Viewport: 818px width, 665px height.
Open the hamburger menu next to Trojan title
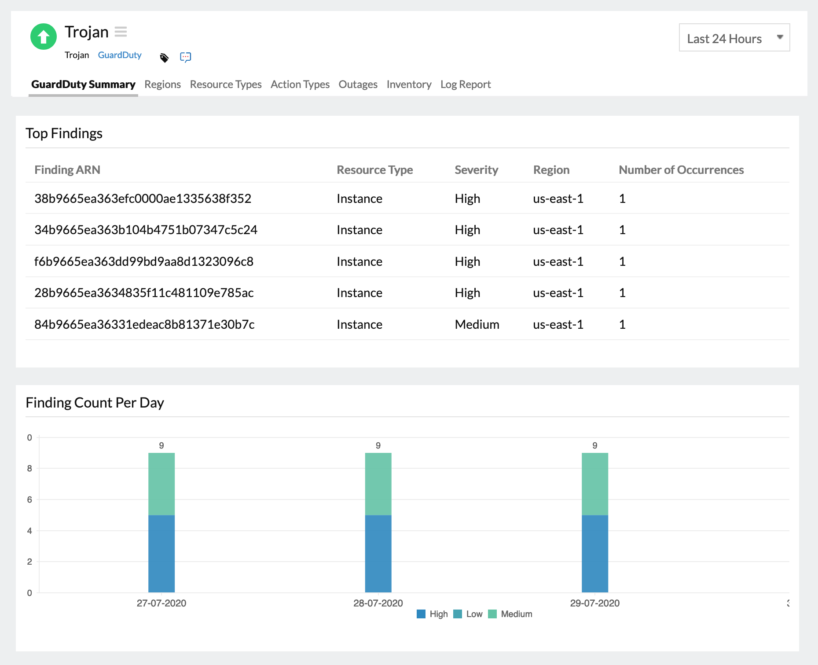[x=121, y=32]
